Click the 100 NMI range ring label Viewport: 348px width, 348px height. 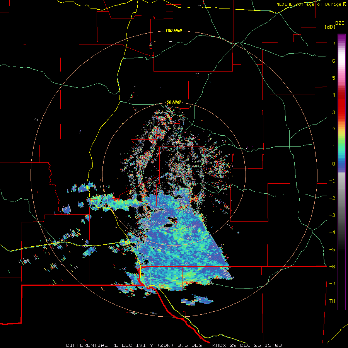coord(174,31)
